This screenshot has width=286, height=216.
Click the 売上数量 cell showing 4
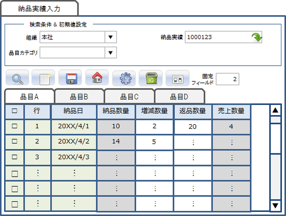(x=231, y=127)
